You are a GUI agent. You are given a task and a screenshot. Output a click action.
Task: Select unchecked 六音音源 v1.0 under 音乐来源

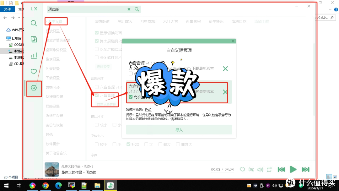pyautogui.click(x=97, y=87)
